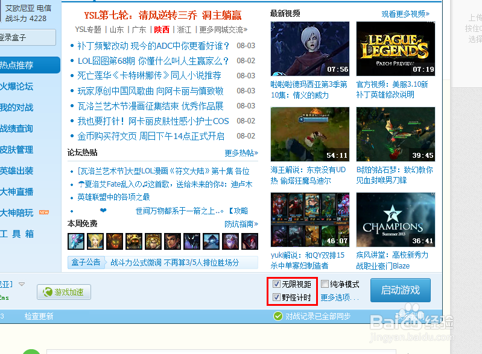Click the eighth free champion portrait
The height and width of the screenshot is (354, 482).
tap(211, 241)
